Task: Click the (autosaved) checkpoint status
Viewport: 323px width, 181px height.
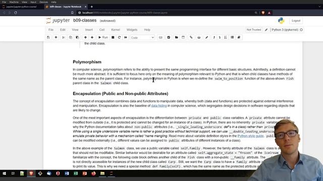Action: 107,21
